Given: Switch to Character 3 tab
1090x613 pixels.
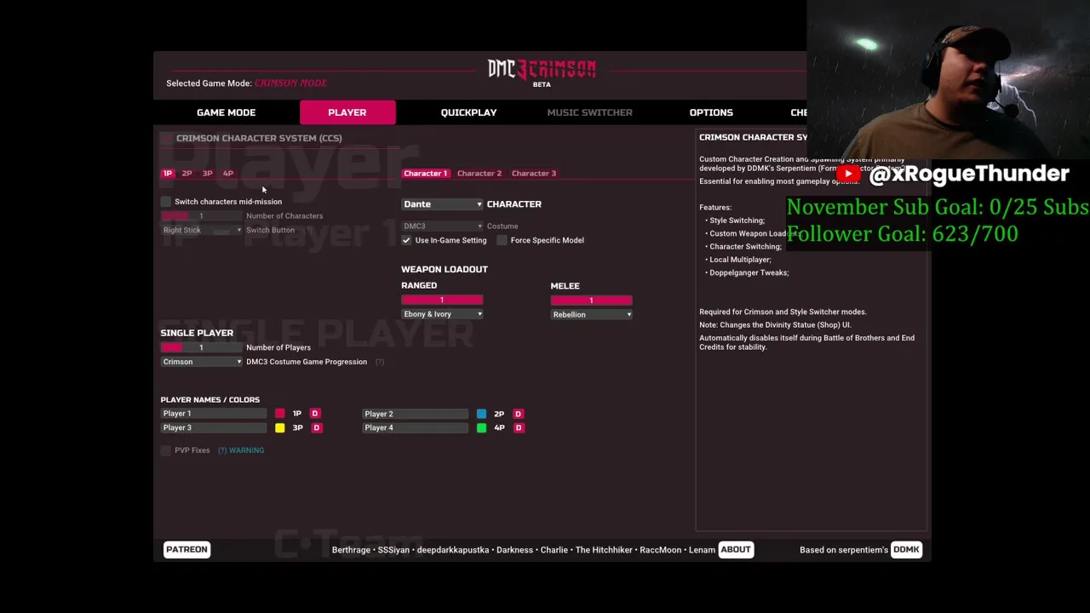Looking at the screenshot, I should tap(534, 174).
